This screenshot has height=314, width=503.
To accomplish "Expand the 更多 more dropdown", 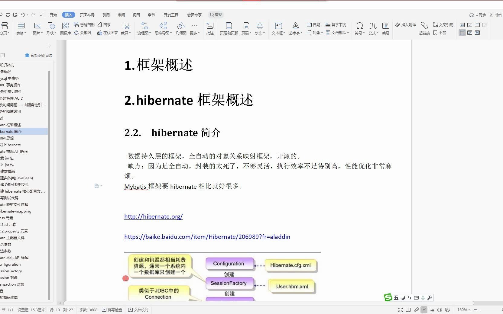I will (195, 29).
